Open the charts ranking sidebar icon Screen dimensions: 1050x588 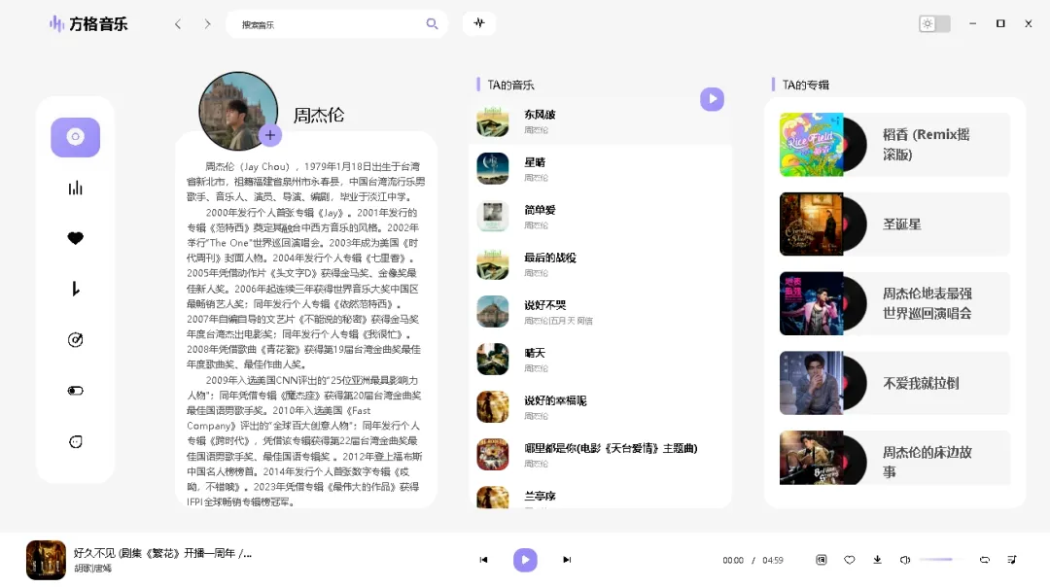[x=76, y=189]
